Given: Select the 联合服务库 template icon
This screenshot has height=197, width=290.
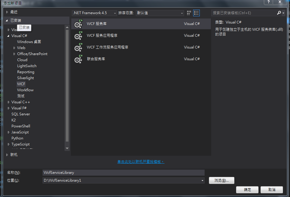Looking at the screenshot, I should [78, 59].
